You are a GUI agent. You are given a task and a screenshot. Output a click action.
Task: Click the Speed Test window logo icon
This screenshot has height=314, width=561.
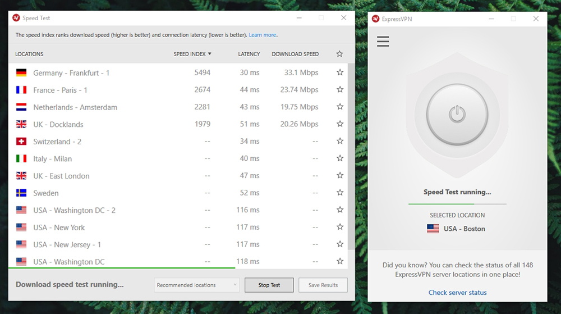16,17
